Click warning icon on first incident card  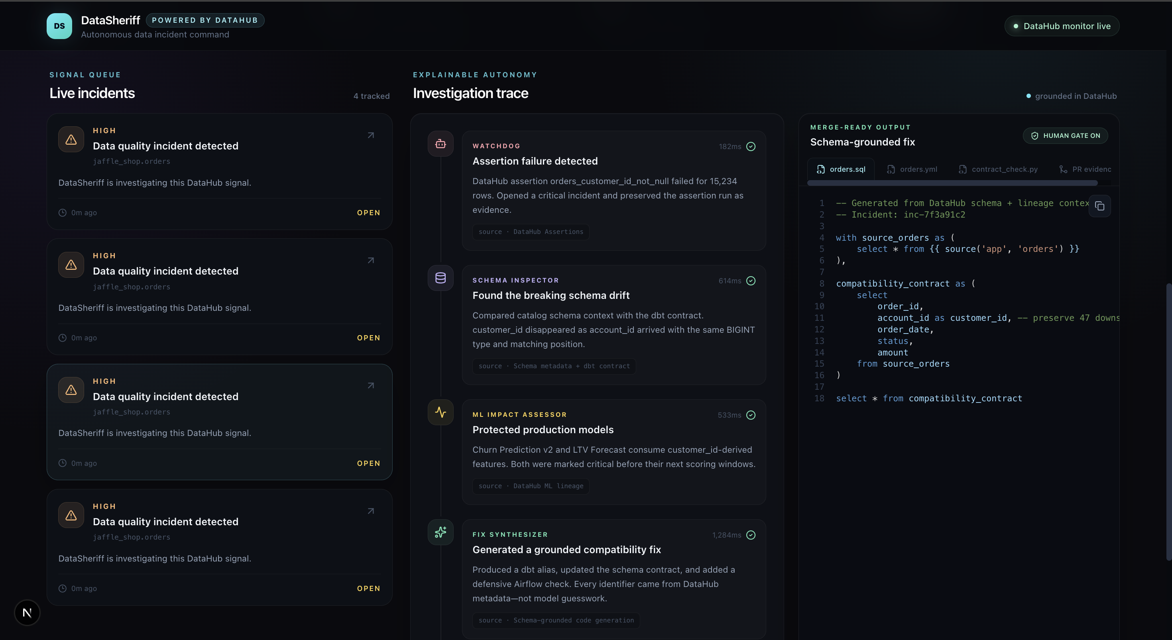(71, 139)
